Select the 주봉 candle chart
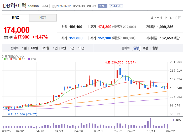Image resolution: width=183 pixels, height=134 pixels. 145,48
